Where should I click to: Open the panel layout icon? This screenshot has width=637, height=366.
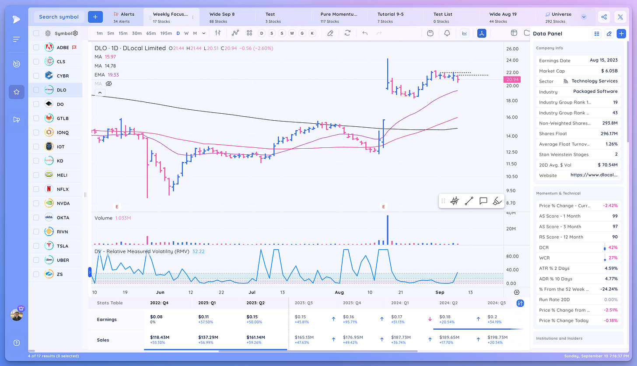pyautogui.click(x=514, y=33)
